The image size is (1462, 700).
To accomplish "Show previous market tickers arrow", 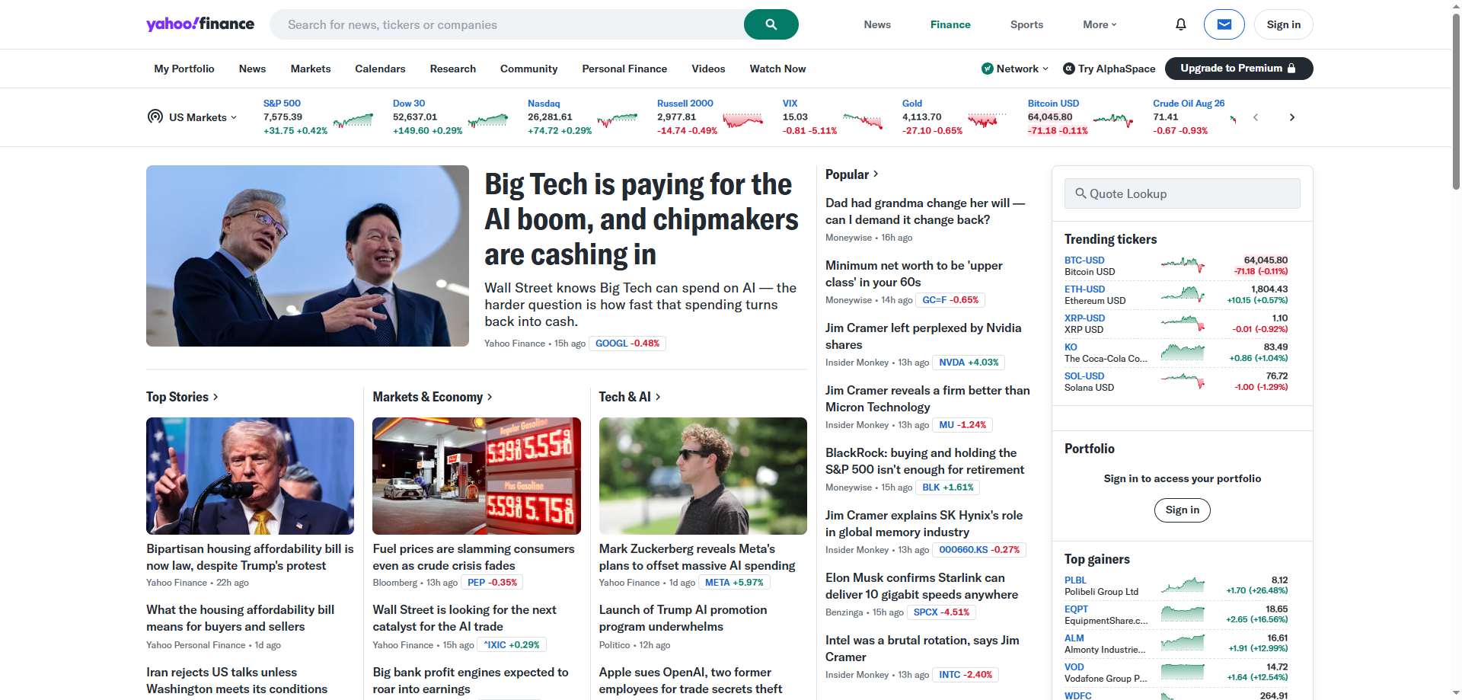I will click(1256, 117).
